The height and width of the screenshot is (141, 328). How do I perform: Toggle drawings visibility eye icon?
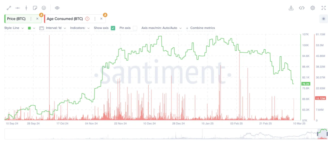57,8
